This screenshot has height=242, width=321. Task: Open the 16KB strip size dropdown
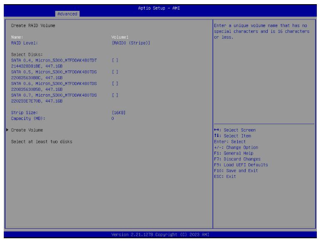point(119,112)
